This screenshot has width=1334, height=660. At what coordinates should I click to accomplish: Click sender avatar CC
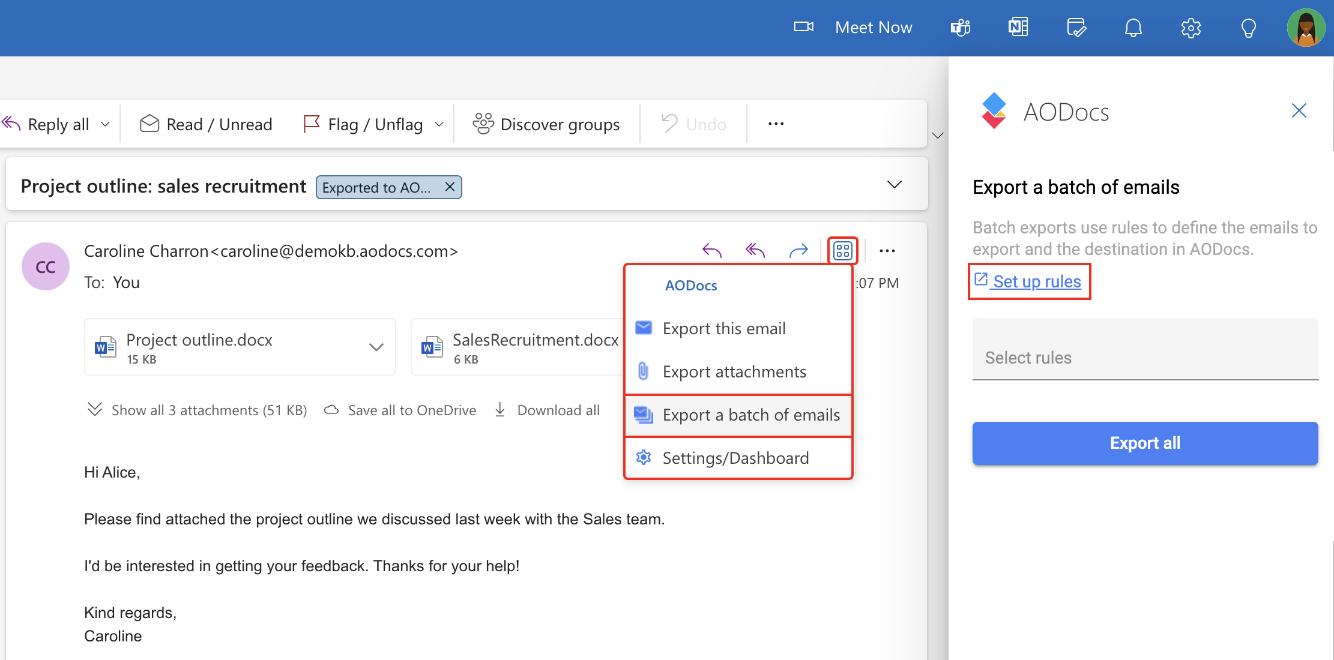46,266
